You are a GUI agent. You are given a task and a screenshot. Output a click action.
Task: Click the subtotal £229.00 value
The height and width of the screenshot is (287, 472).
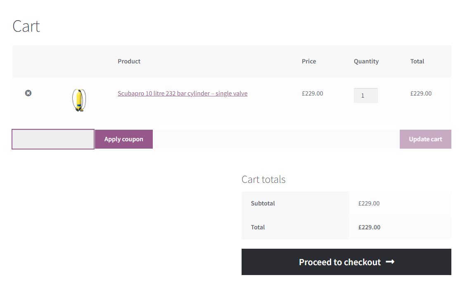pos(369,203)
